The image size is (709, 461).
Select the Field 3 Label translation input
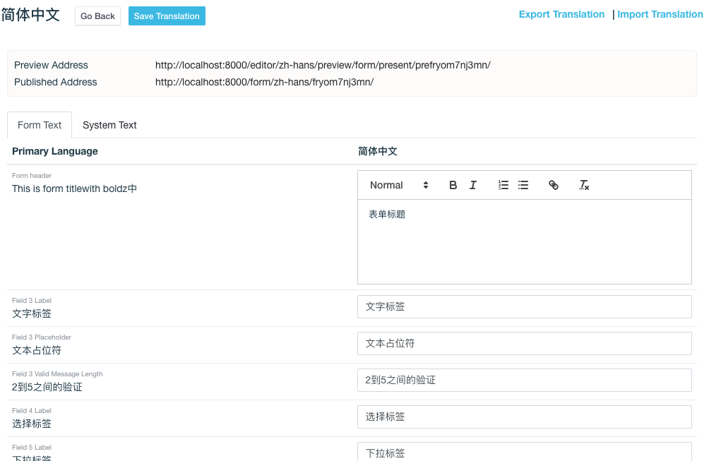tap(524, 306)
